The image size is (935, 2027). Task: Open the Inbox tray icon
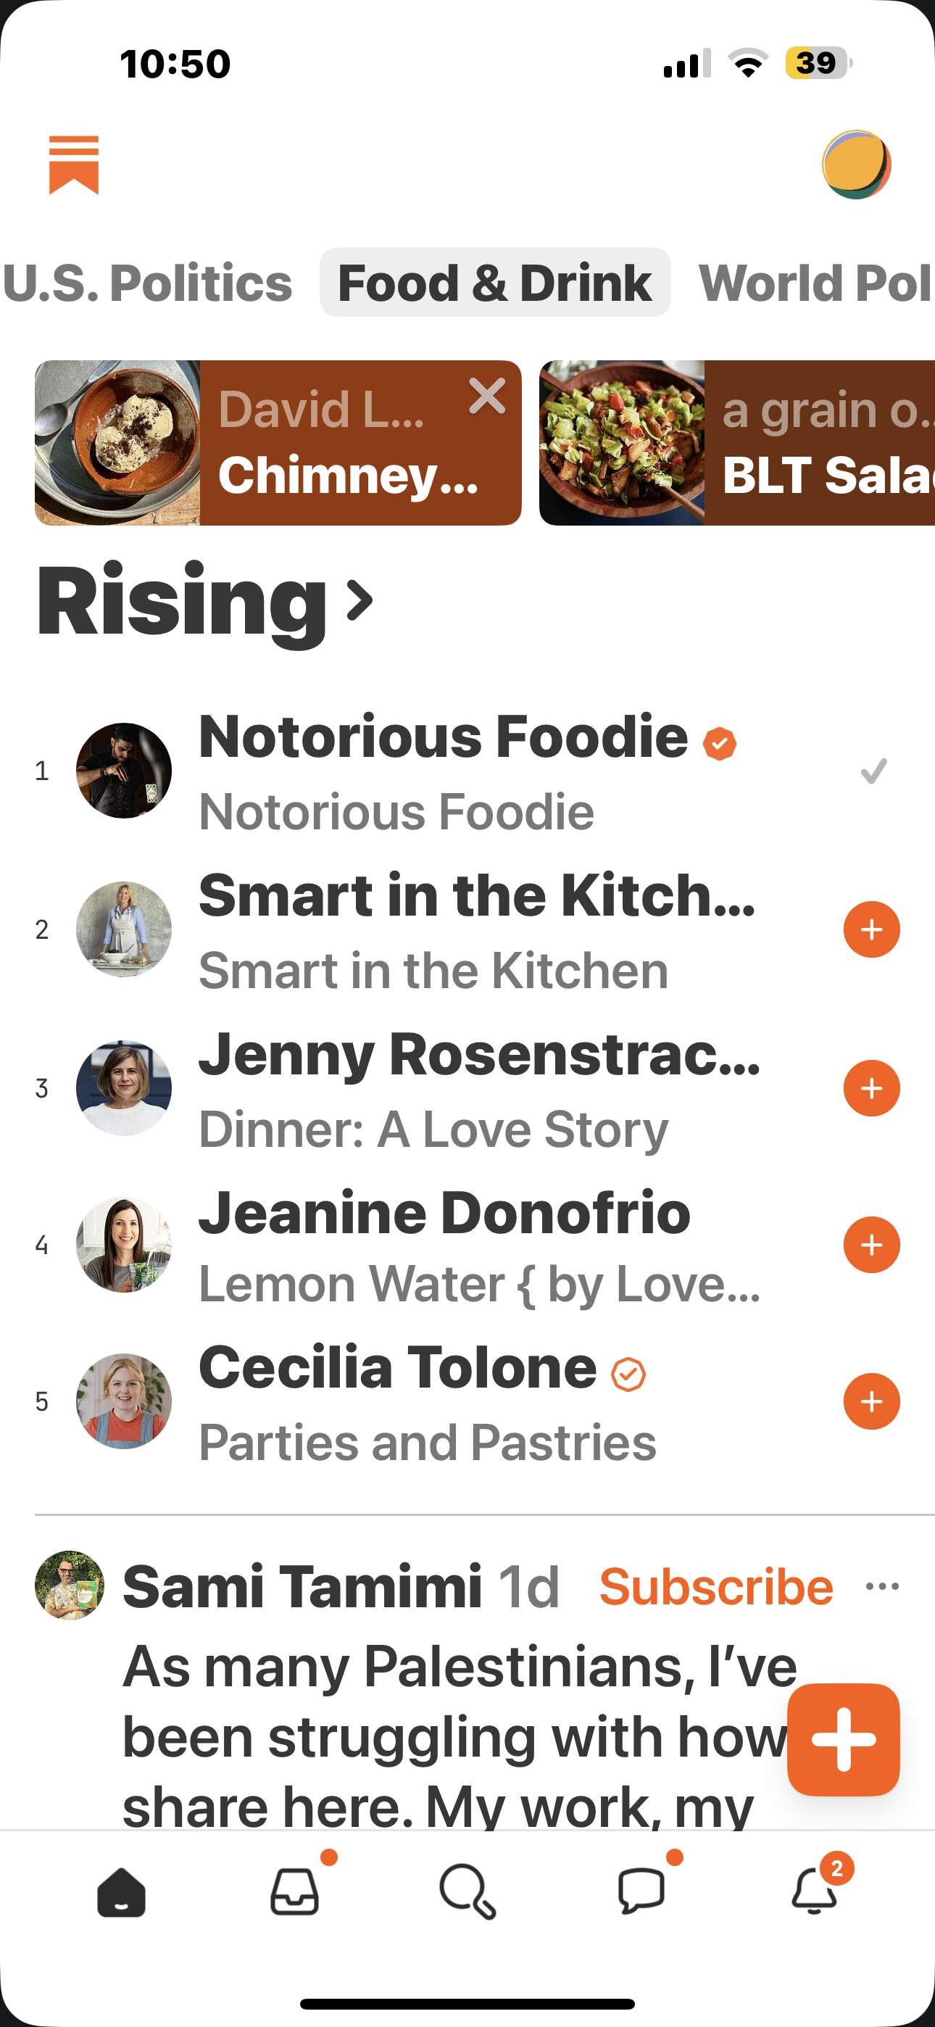click(x=294, y=1891)
